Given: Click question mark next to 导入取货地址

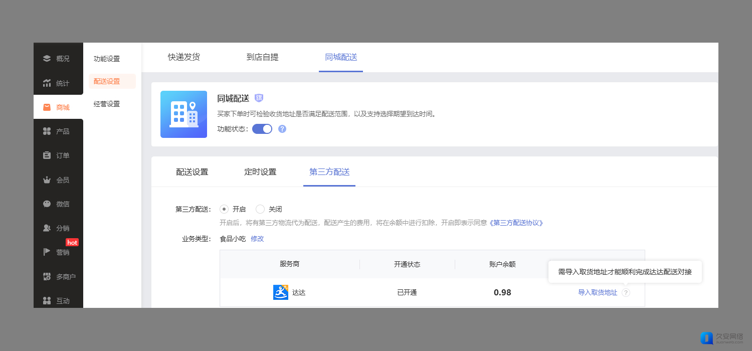Looking at the screenshot, I should pyautogui.click(x=626, y=293).
